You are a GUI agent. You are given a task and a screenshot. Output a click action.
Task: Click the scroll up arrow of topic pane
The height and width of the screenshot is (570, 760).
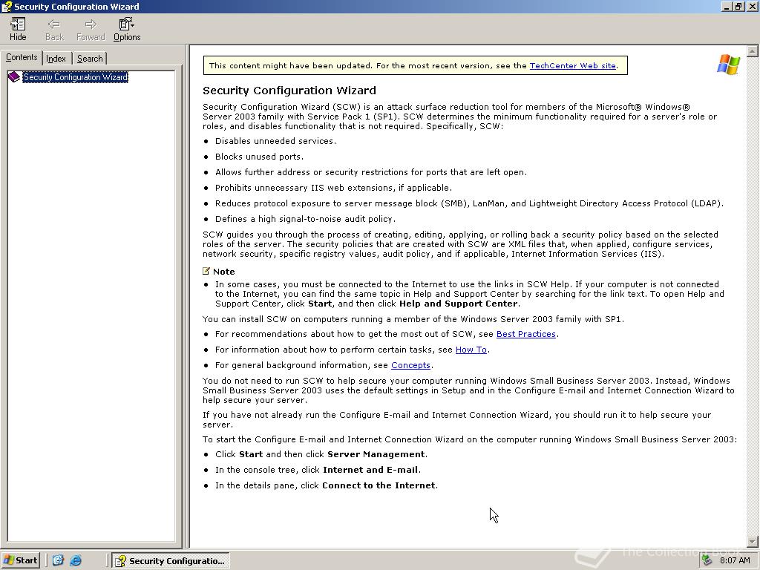tap(753, 51)
